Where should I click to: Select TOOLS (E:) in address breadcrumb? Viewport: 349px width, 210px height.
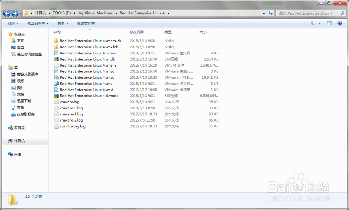click(x=62, y=13)
